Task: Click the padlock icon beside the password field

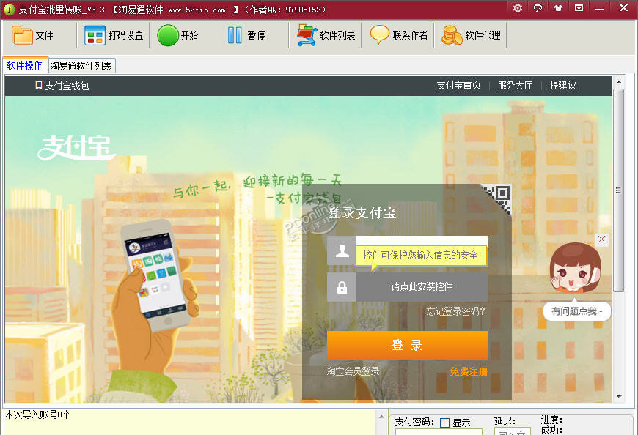Action: pyautogui.click(x=342, y=286)
